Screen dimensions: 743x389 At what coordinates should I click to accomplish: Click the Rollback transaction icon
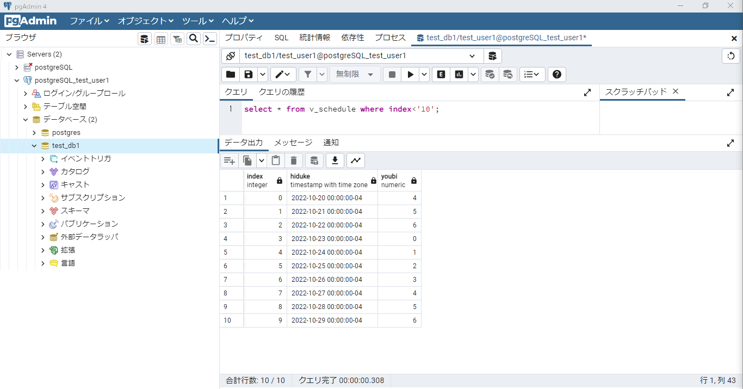click(507, 75)
